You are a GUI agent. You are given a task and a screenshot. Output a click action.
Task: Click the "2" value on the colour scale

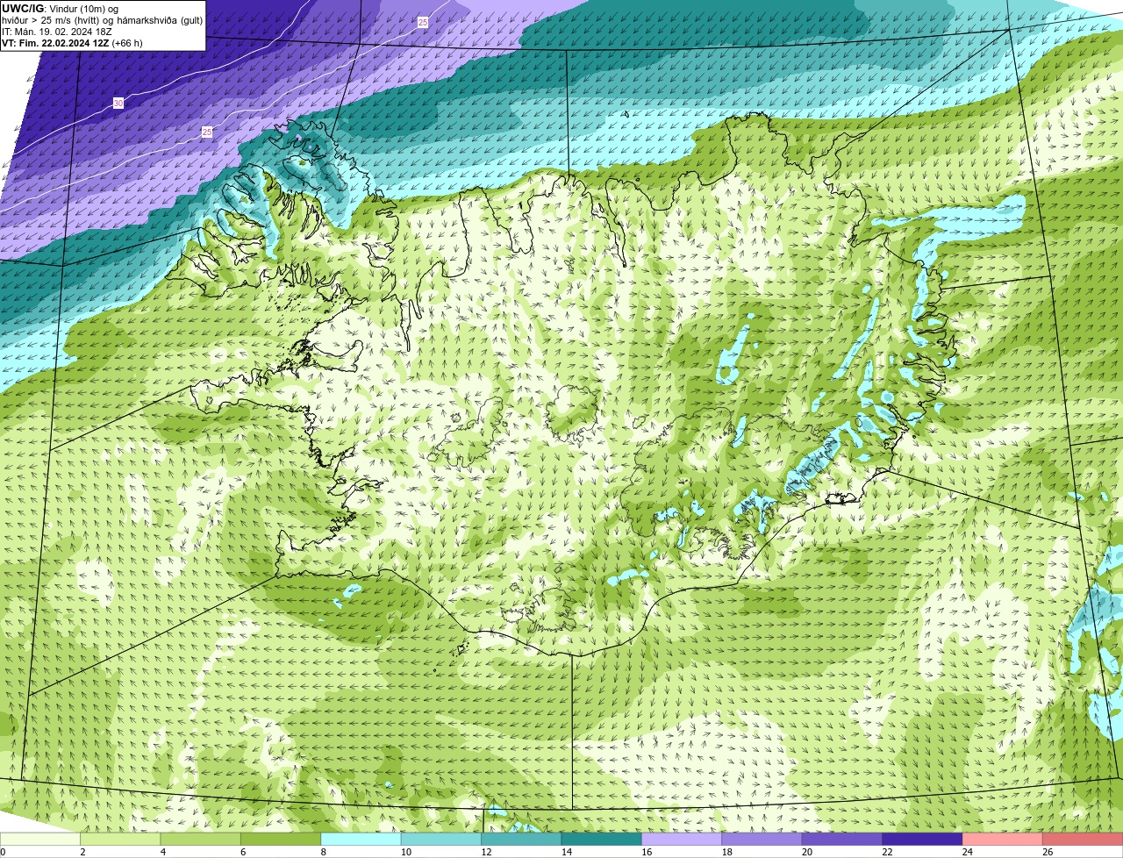pyautogui.click(x=81, y=852)
